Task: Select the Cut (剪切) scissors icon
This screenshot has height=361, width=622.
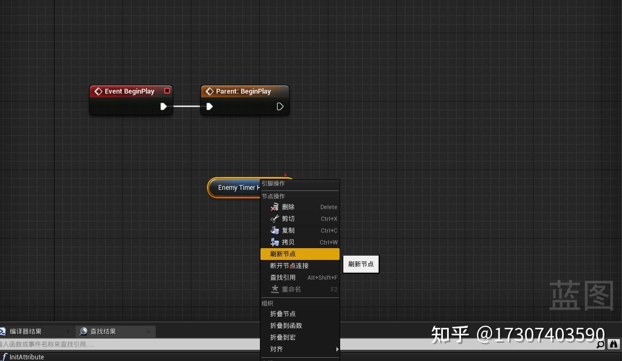Action: tap(274, 219)
